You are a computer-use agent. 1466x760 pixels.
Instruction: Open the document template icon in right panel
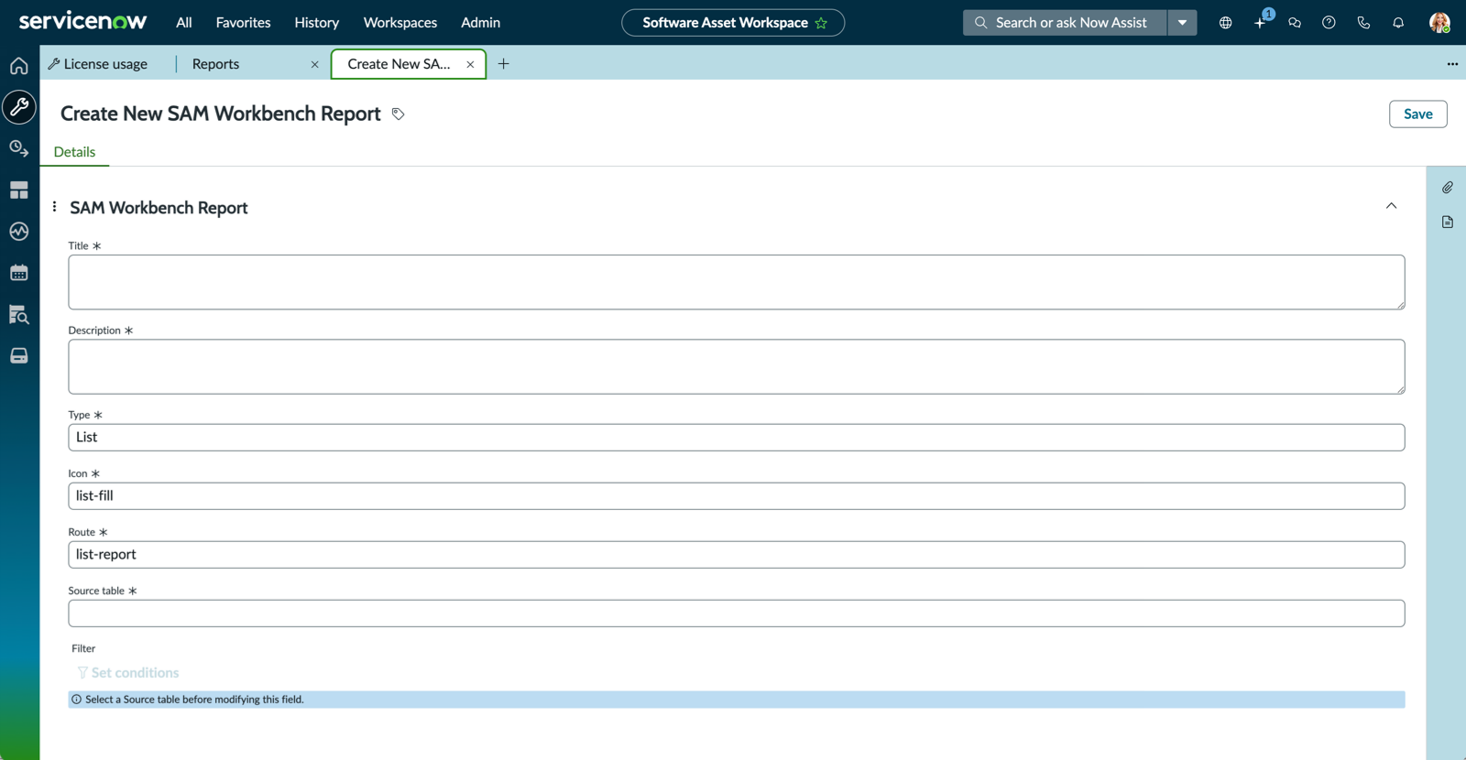pos(1448,223)
